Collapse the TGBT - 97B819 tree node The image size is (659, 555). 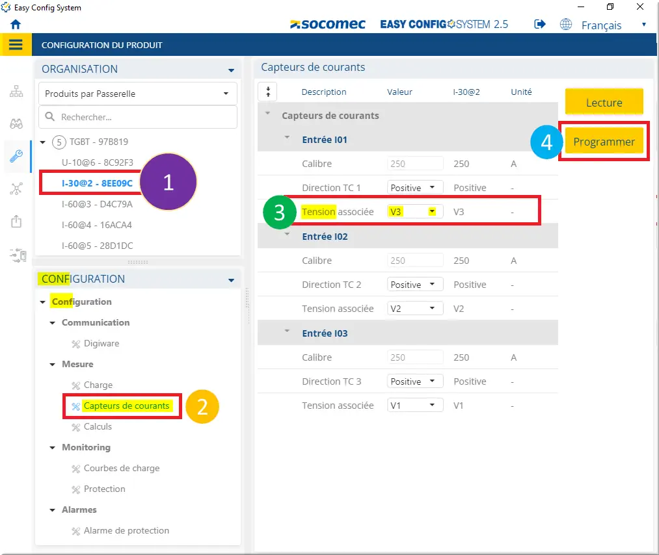(42, 142)
